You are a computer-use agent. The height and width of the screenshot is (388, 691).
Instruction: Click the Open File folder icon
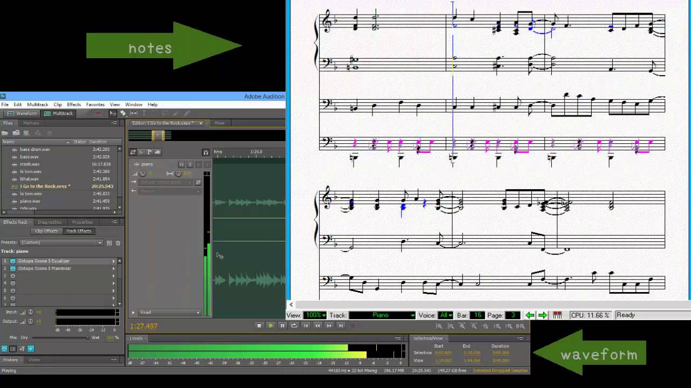pyautogui.click(x=5, y=133)
